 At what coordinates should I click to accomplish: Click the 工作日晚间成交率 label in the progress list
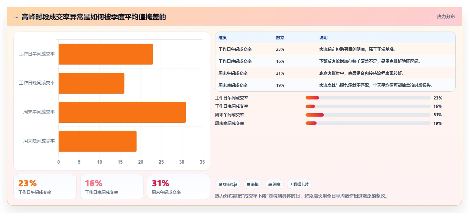232,106
